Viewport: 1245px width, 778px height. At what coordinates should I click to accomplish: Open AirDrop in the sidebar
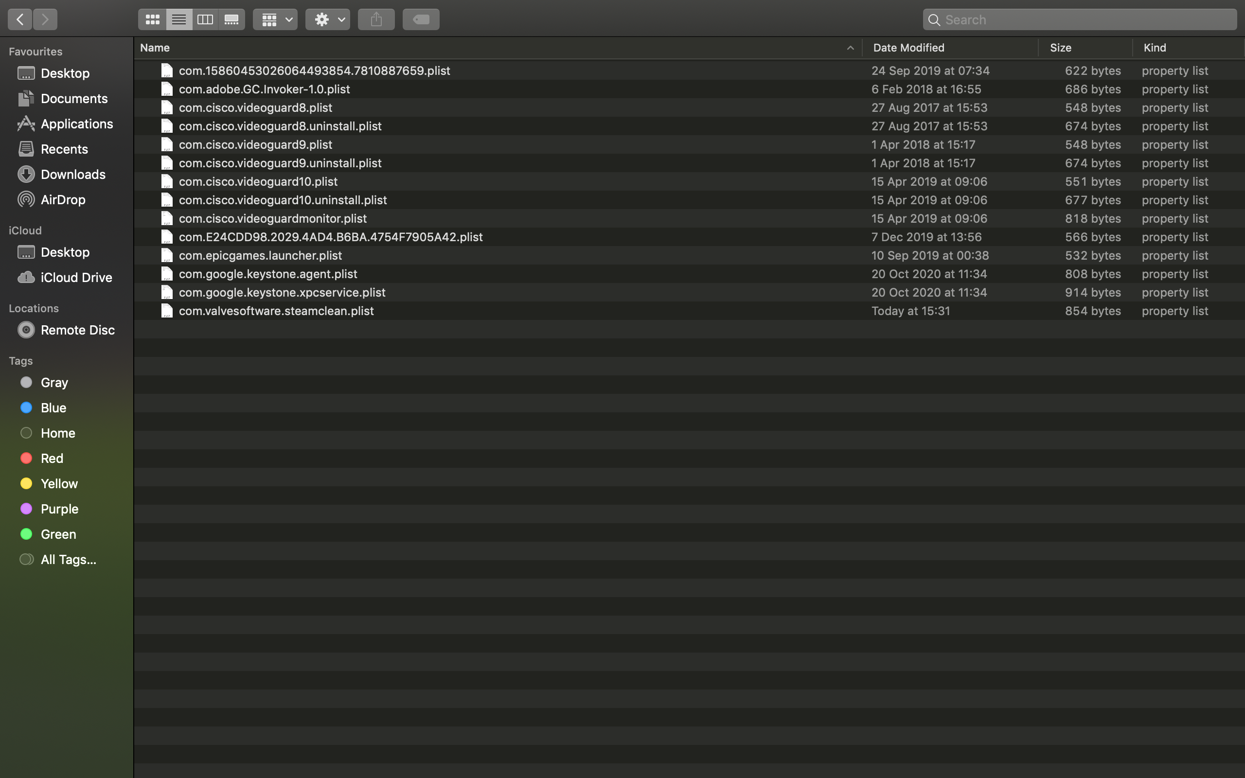pos(63,200)
